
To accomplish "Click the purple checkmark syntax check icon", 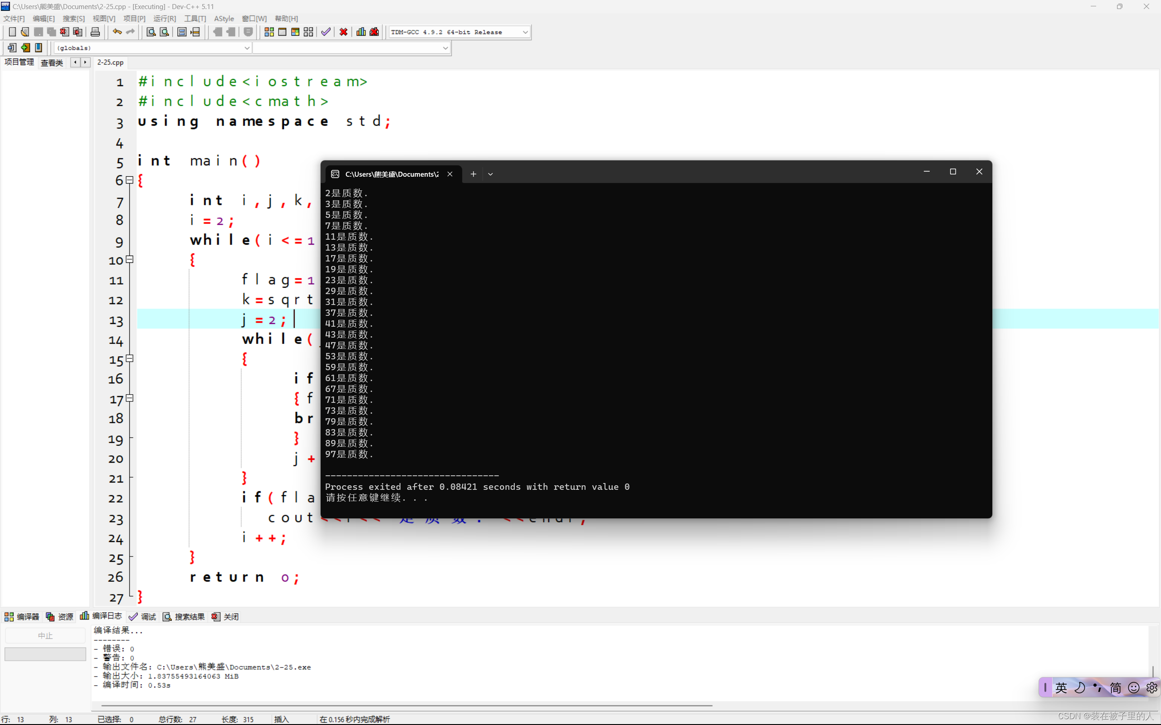I will pyautogui.click(x=326, y=32).
